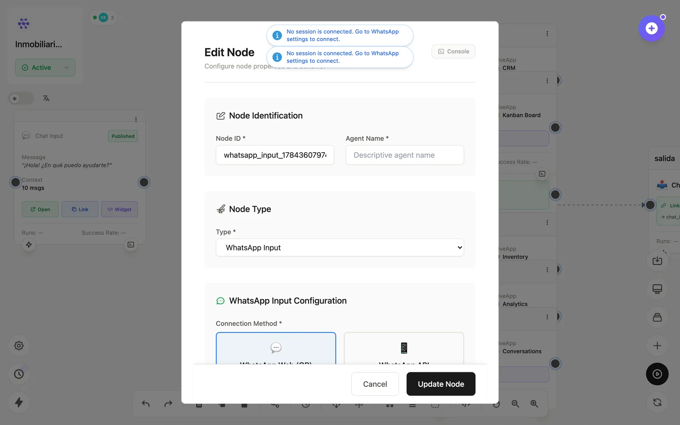The width and height of the screenshot is (680, 425).
Task: Click the Cancel button
Action: point(375,384)
